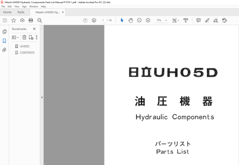Add a new bookmark icon
The image size is (239, 165).
31,37
